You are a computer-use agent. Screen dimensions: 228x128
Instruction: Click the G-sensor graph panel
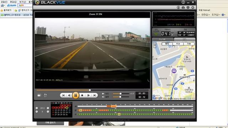tap(173, 19)
